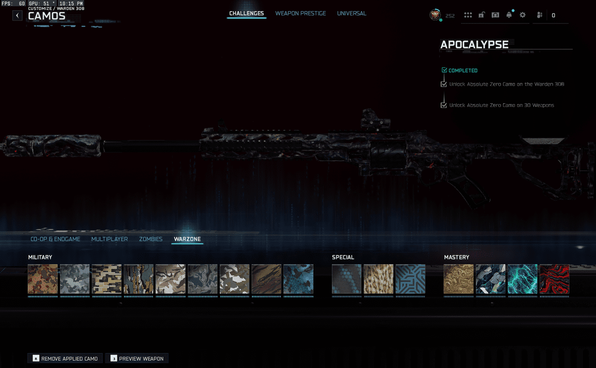596x368 pixels.
Task: Select the red and black Mastery camo
Action: pyautogui.click(x=554, y=279)
